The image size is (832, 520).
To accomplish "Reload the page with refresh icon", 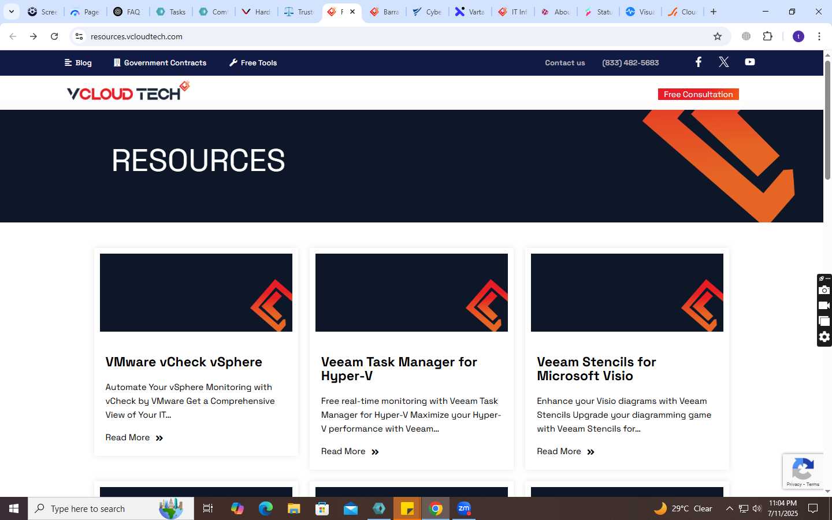I will pyautogui.click(x=54, y=36).
